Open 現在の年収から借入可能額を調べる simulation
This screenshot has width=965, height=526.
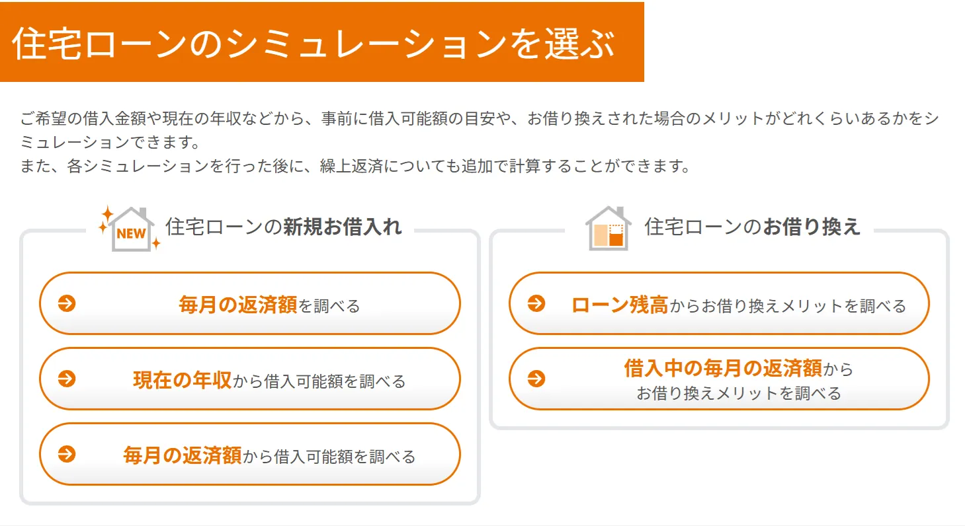pyautogui.click(x=250, y=379)
